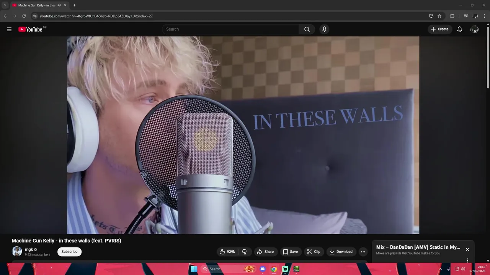Click the magnifier search button
The image size is (490, 275).
[307, 29]
